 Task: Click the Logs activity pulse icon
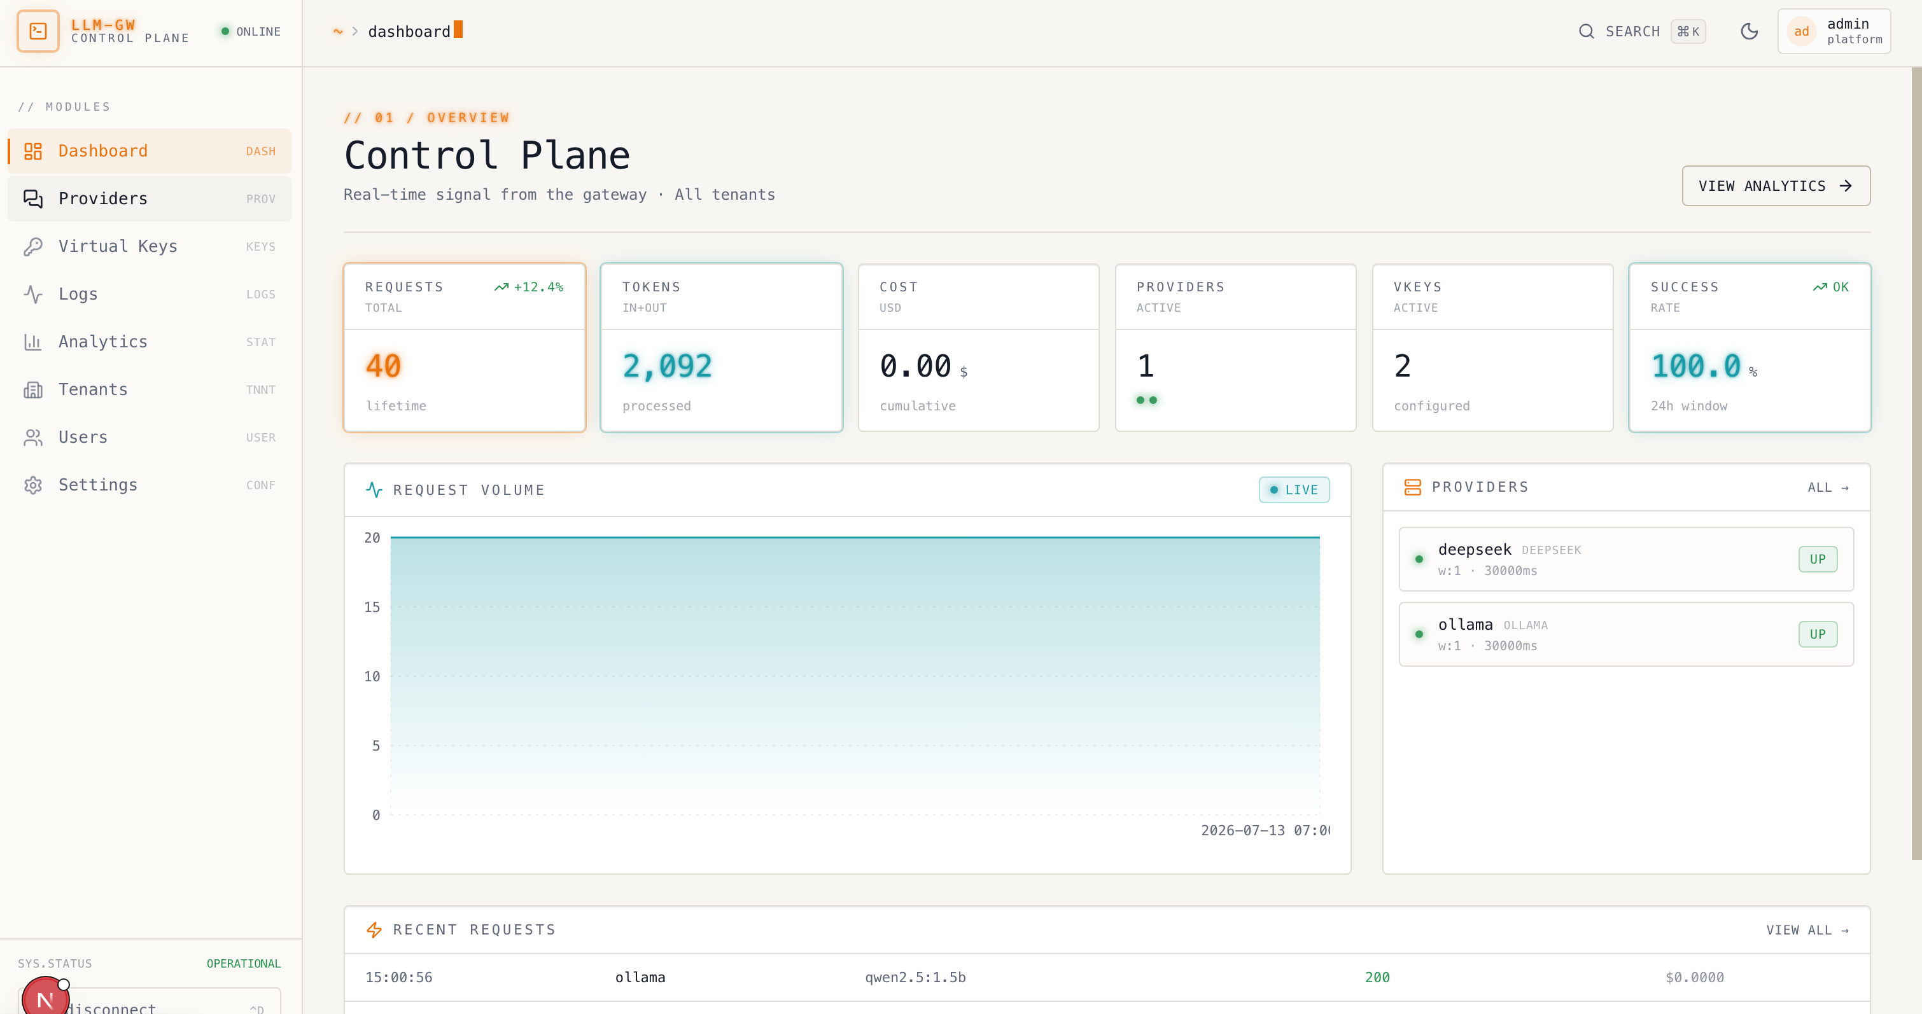[x=33, y=295]
